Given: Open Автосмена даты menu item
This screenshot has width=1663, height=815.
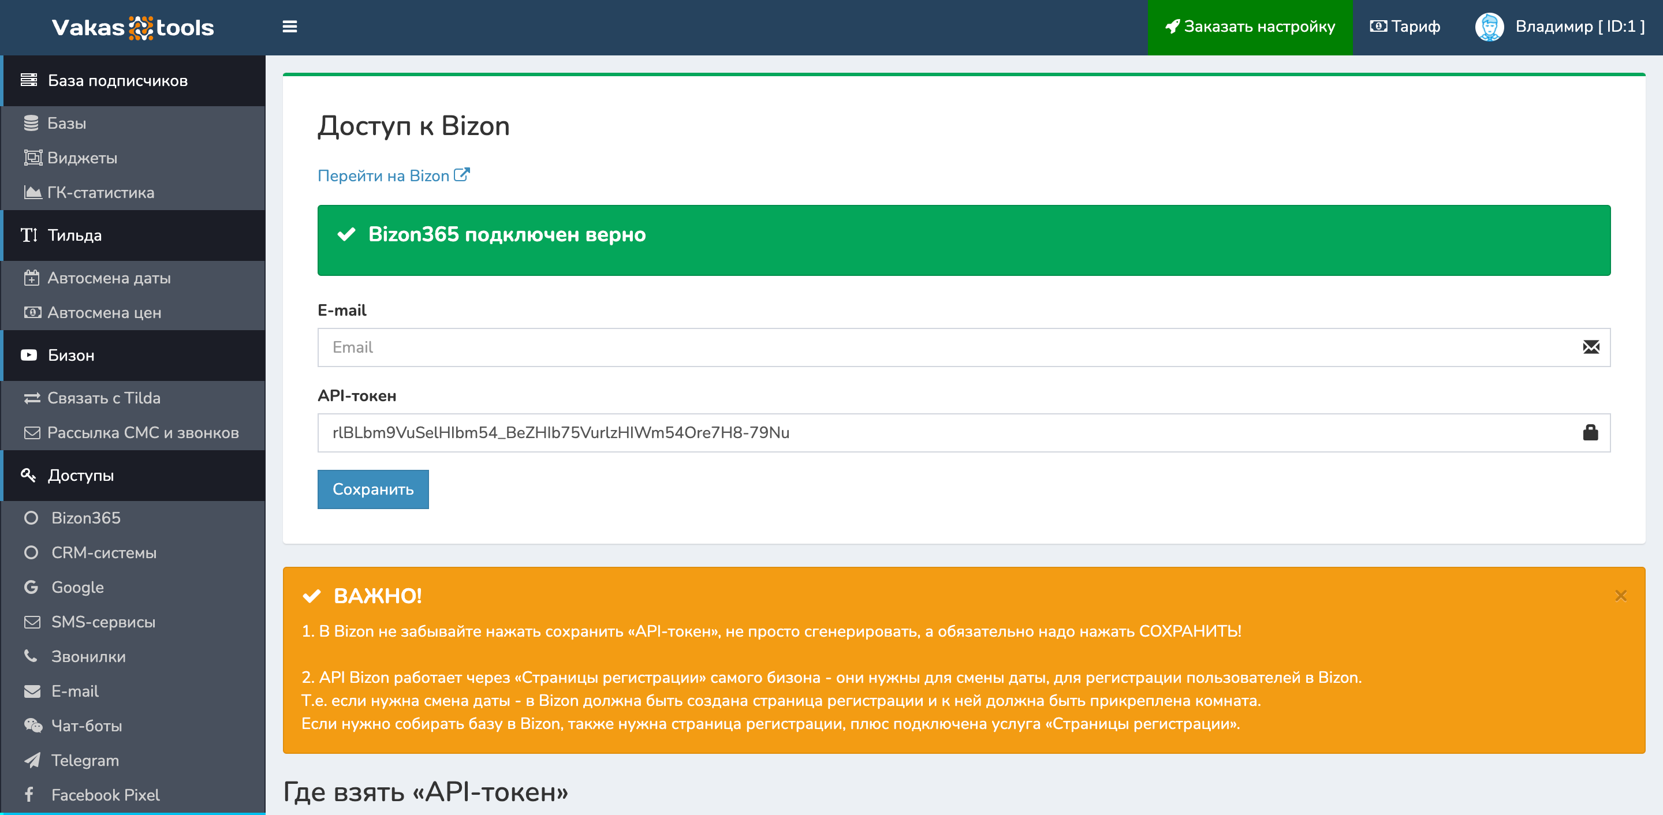Looking at the screenshot, I should point(109,278).
